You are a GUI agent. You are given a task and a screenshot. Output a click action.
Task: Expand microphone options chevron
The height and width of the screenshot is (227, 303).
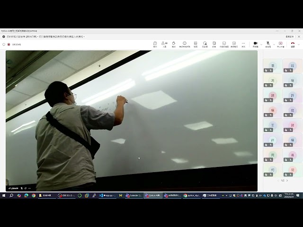(274, 44)
